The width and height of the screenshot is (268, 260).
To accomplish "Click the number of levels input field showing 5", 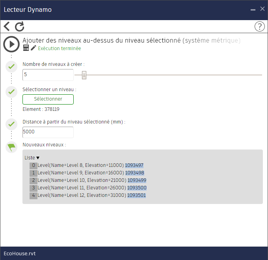I will pos(48,75).
